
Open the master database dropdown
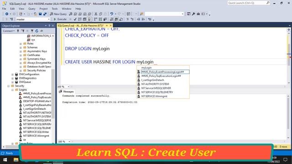[x=49, y=19]
